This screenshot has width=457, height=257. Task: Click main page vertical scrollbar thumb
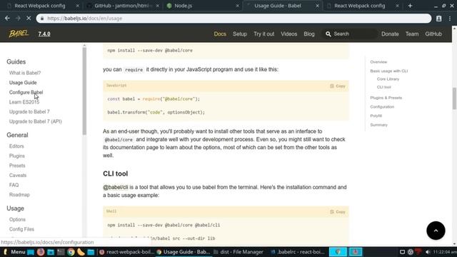pyautogui.click(x=454, y=99)
